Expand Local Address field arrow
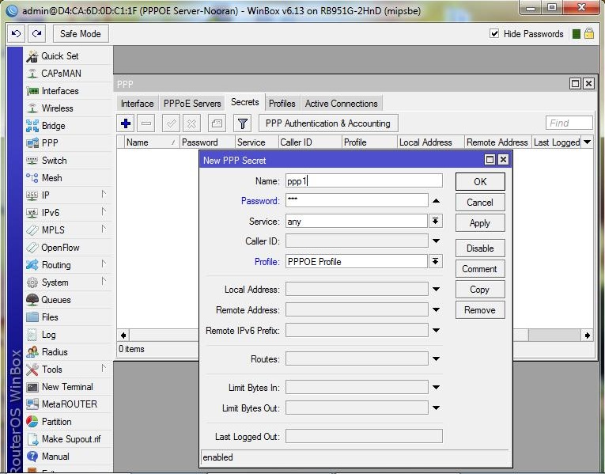Screen dimensions: 605x474 pyautogui.click(x=436, y=289)
